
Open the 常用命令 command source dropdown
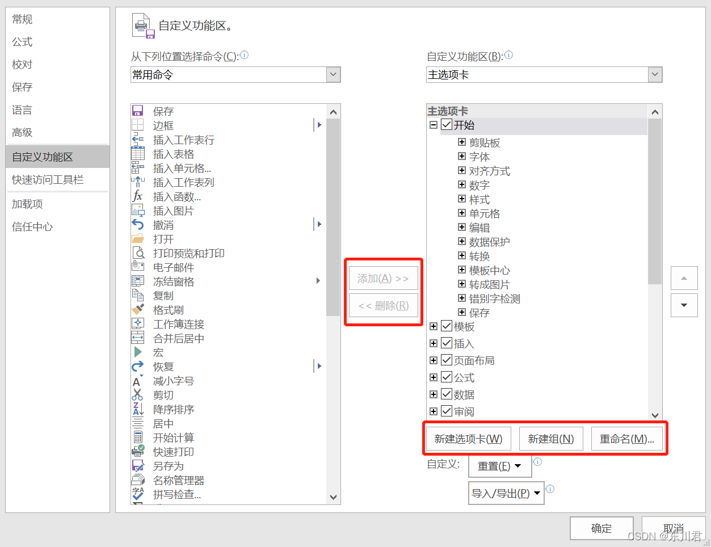(x=334, y=74)
